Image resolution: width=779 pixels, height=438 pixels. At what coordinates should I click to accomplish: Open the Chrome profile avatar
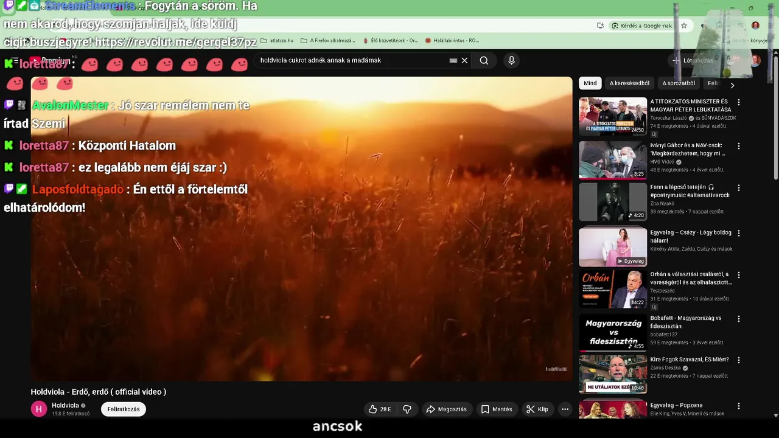755,26
